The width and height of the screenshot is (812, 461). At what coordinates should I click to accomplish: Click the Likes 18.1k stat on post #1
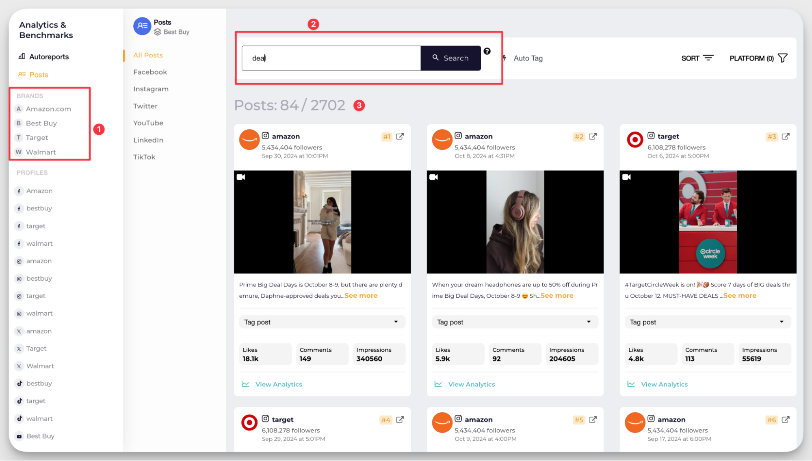265,354
